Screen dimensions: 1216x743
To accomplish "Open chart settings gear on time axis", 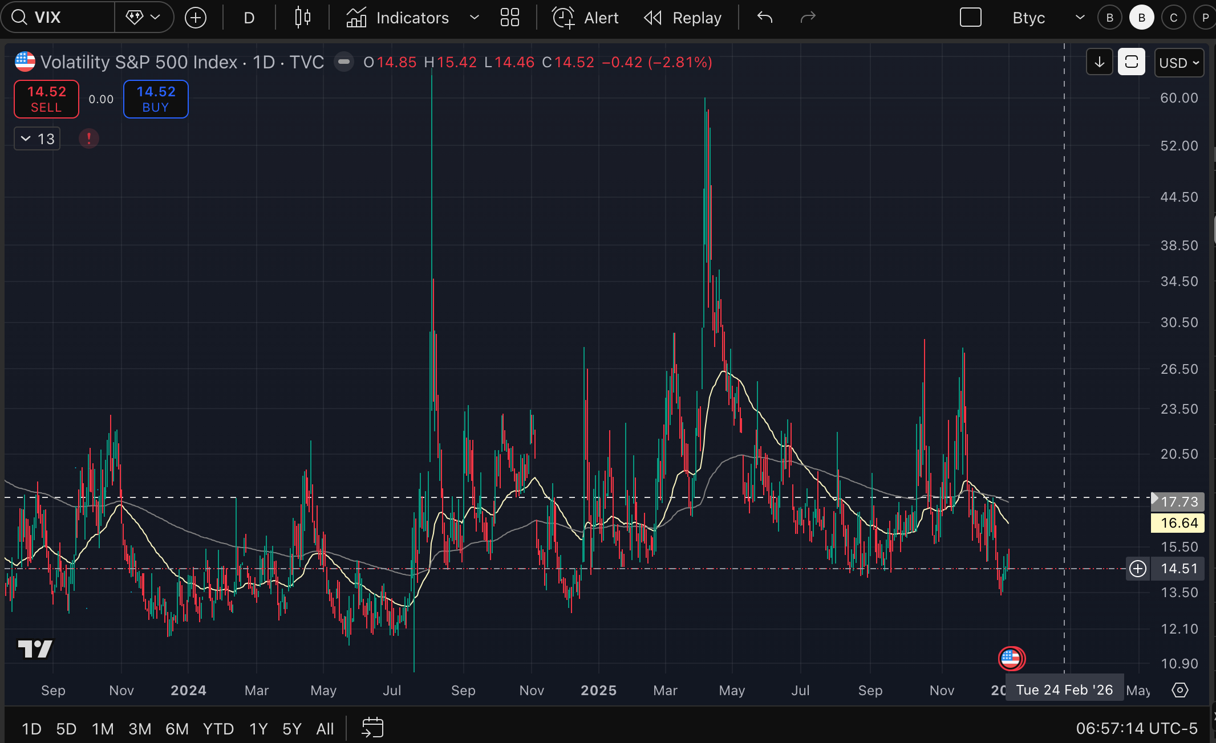I will [1179, 690].
